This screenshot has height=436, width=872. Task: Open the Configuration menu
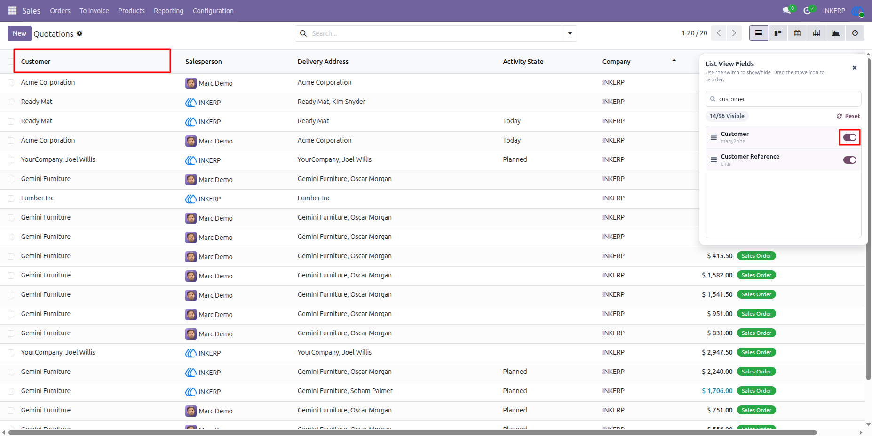[x=213, y=11]
